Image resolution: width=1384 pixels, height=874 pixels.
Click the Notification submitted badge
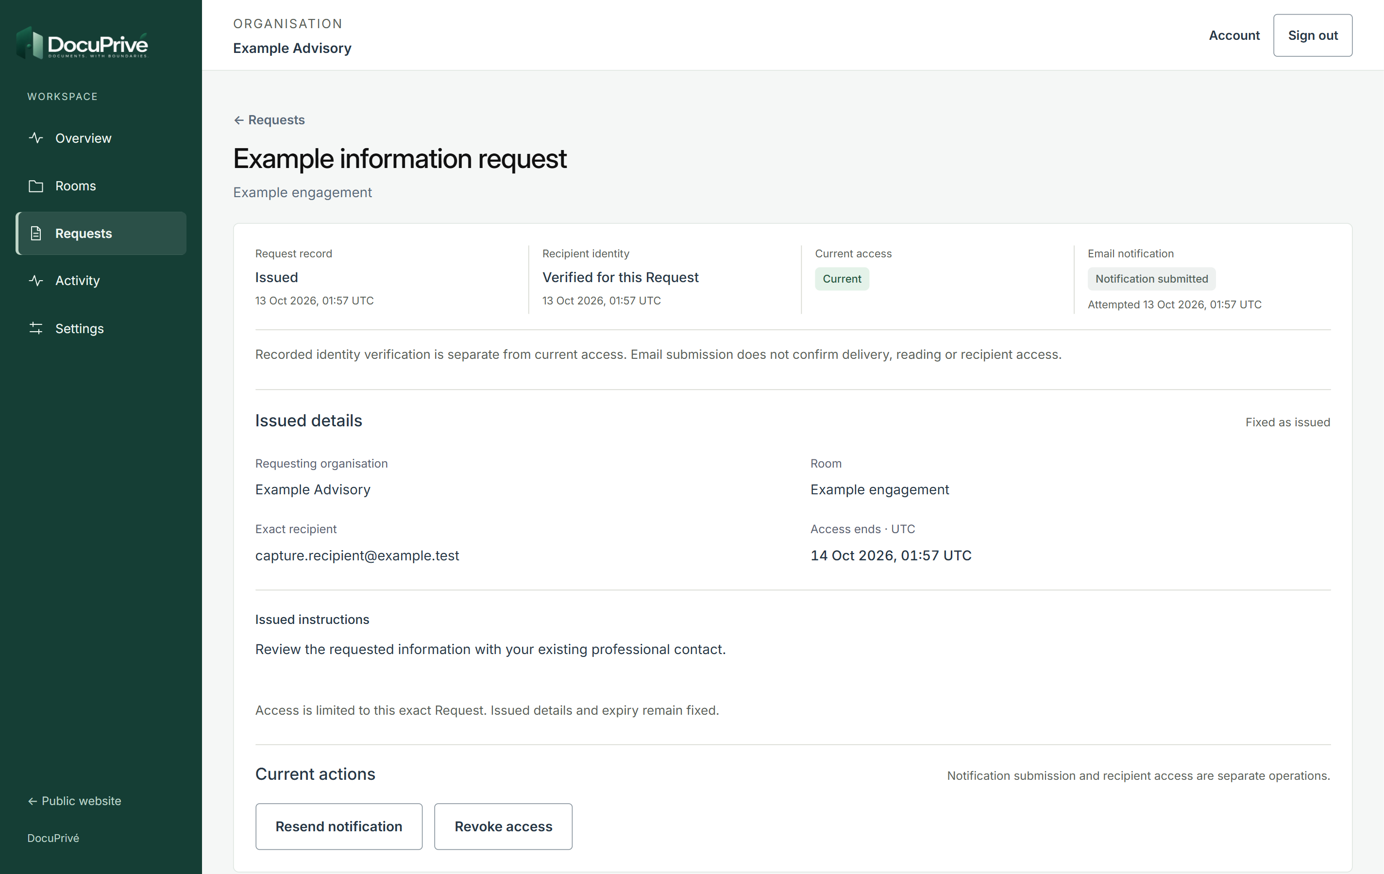click(1151, 279)
